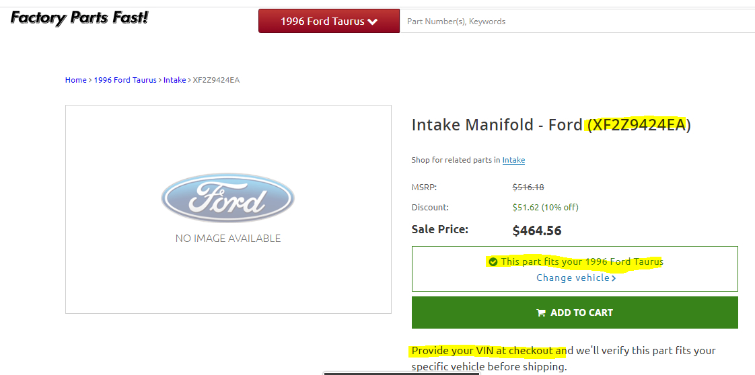The height and width of the screenshot is (375, 755).
Task: Select the Intake breadcrumb link
Action: pyautogui.click(x=174, y=80)
